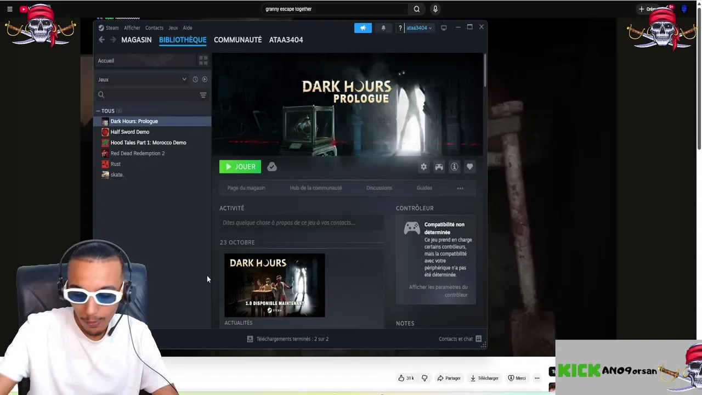Image resolution: width=702 pixels, height=395 pixels.
Task: Open Hub de la communauté link
Action: 316,188
